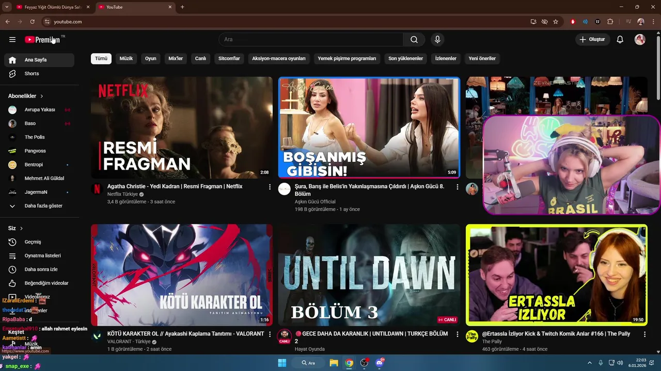661x371 pixels.
Task: Select Aksiyon-macera oyunları chip
Action: click(279, 59)
